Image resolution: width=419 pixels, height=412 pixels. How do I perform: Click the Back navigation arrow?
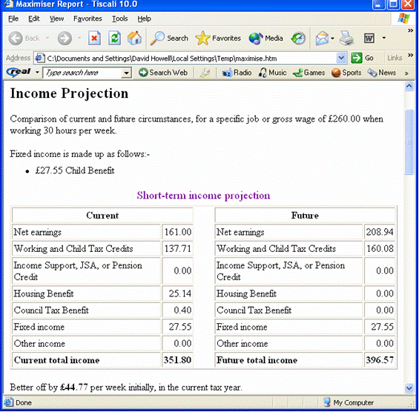click(16, 39)
